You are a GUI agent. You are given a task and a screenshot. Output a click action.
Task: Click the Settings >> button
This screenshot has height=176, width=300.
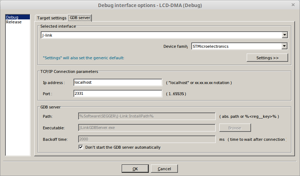(267, 57)
